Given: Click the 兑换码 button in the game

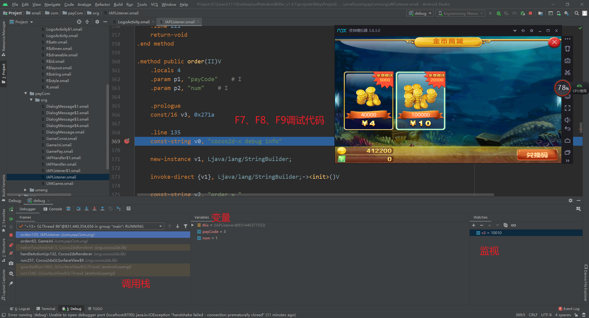Looking at the screenshot, I should pos(537,155).
